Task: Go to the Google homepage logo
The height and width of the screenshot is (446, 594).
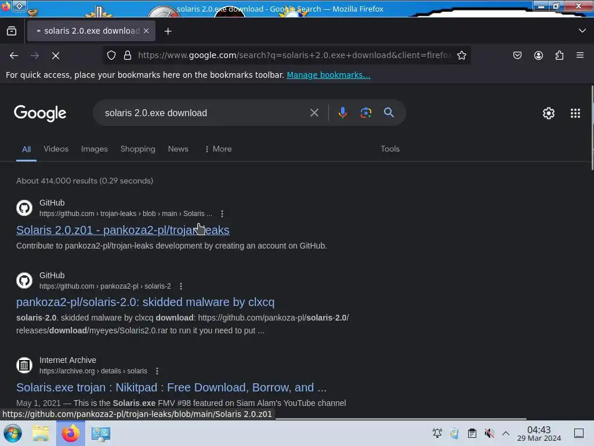Action: (40, 113)
